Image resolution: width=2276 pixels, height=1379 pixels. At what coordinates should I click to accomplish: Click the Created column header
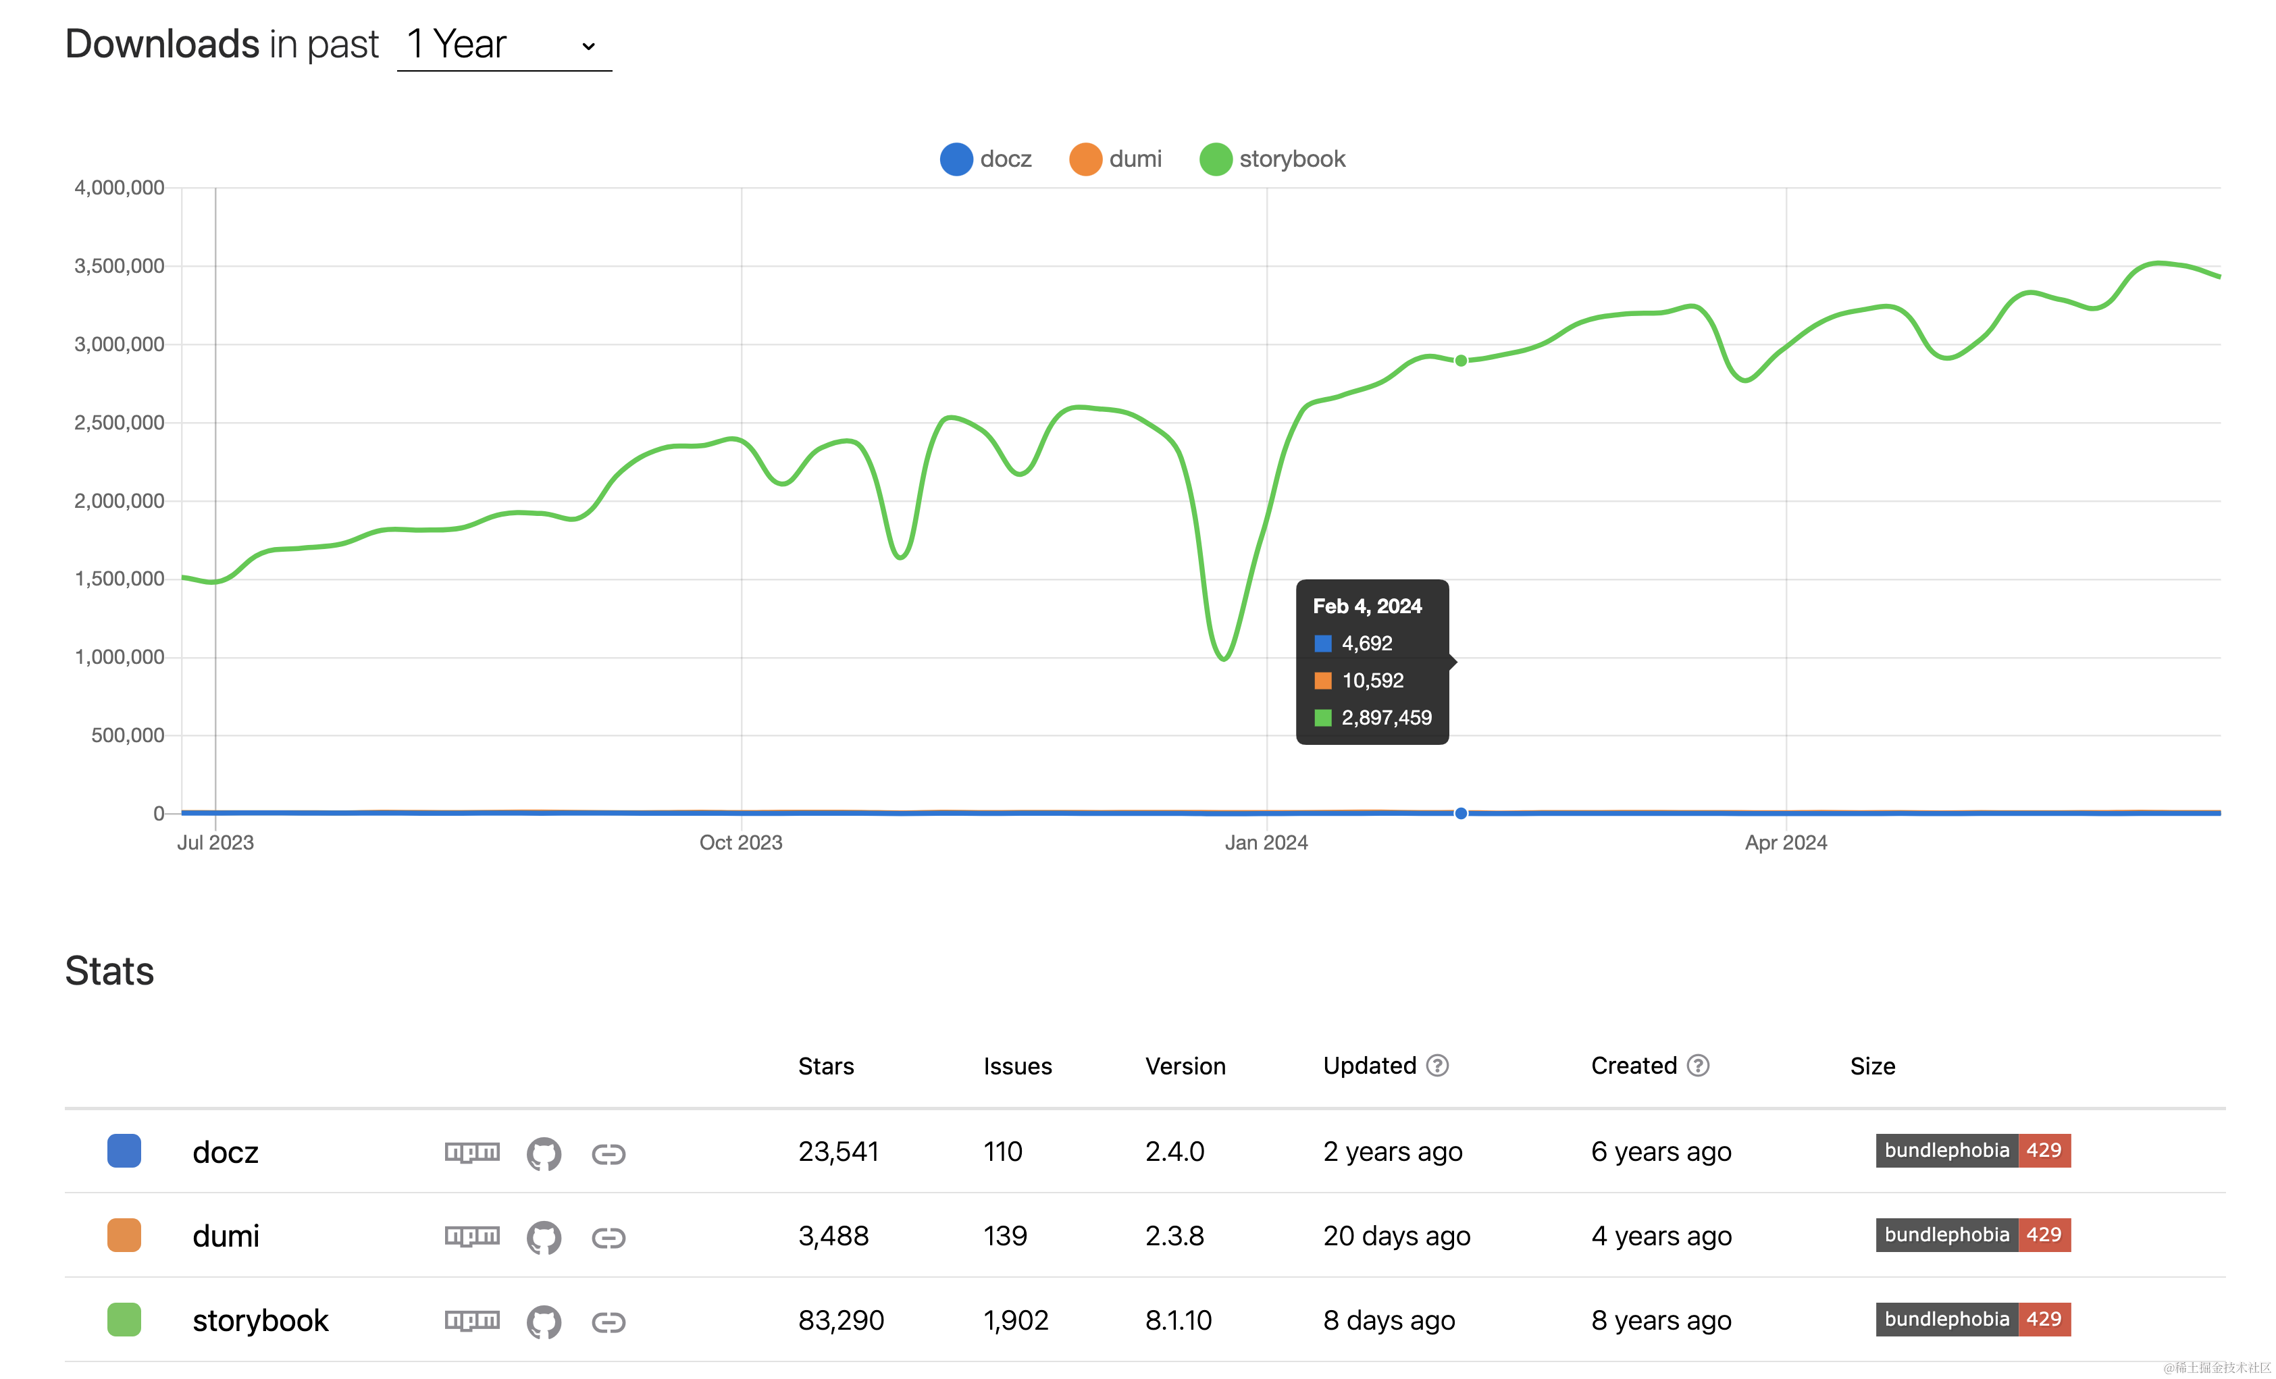pos(1634,1067)
